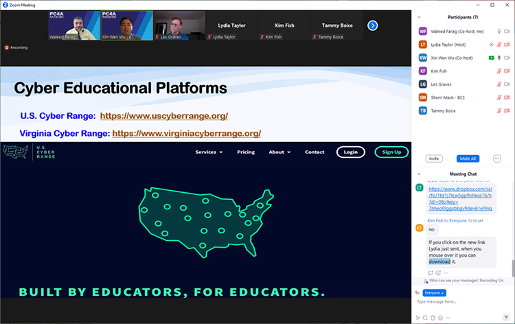This screenshot has width=515, height=324.
Task: Click Xin-Wen Wu's camera icon
Action: pos(507,58)
